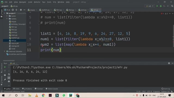Hide the project tool window
Image resolution: width=174 pixels, height=98 pixels.
click(x=24, y=10)
